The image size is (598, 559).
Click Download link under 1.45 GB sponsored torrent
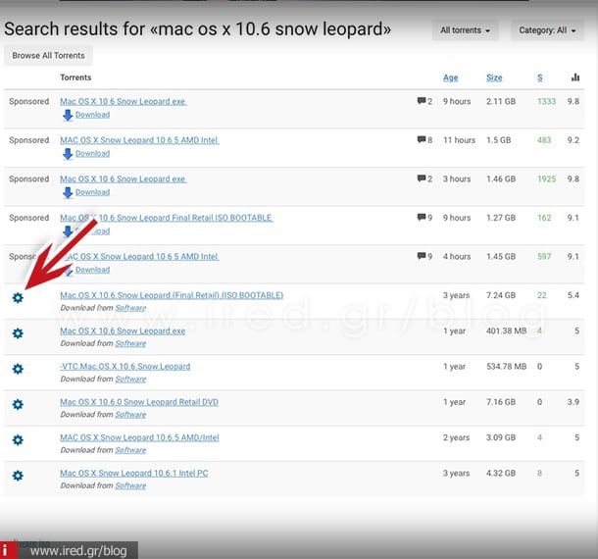pos(93,270)
